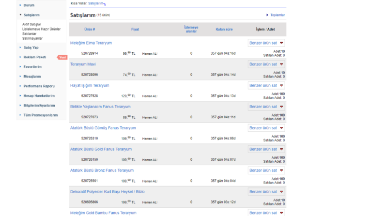Open Benzer ürün sat dropdown for Meleğim Gold Bambu

[x=266, y=213]
